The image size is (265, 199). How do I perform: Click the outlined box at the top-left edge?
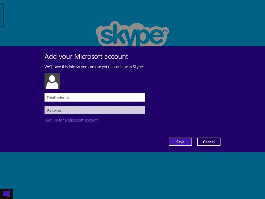[x=2, y=15]
